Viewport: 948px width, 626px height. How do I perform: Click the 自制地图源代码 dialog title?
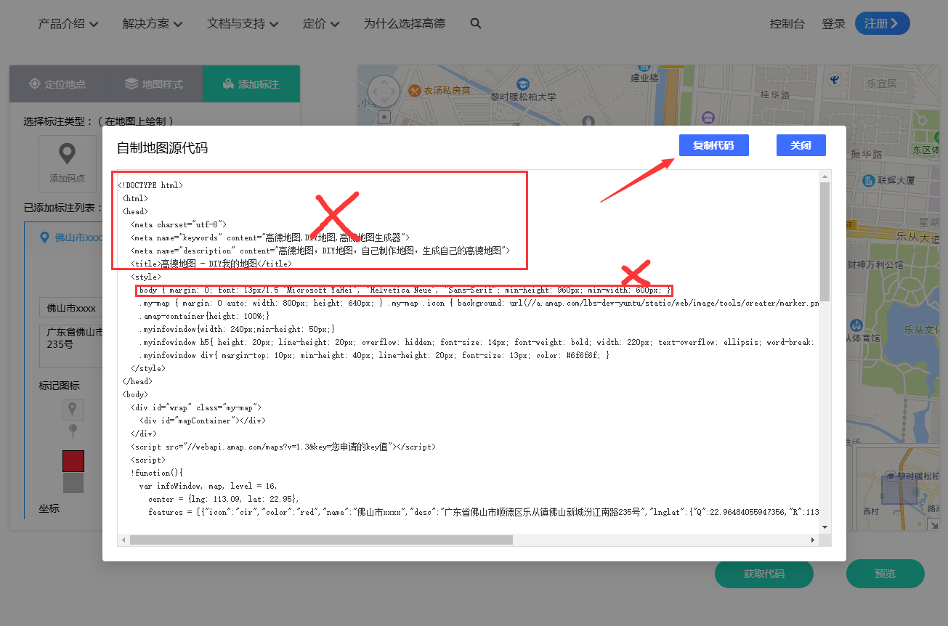click(x=163, y=148)
